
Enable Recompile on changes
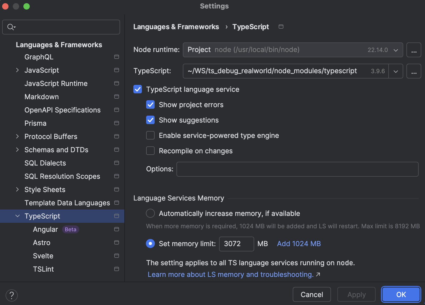(150, 151)
